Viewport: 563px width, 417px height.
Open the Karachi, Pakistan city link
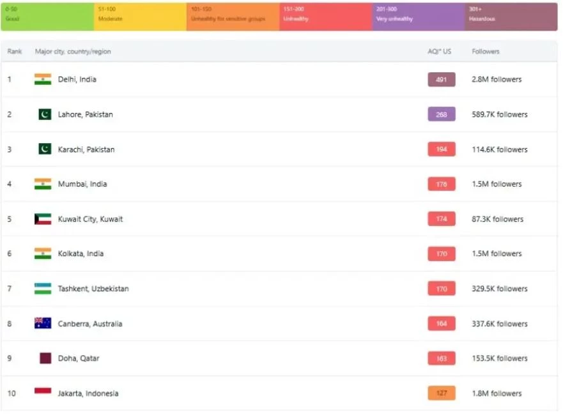tap(86, 149)
